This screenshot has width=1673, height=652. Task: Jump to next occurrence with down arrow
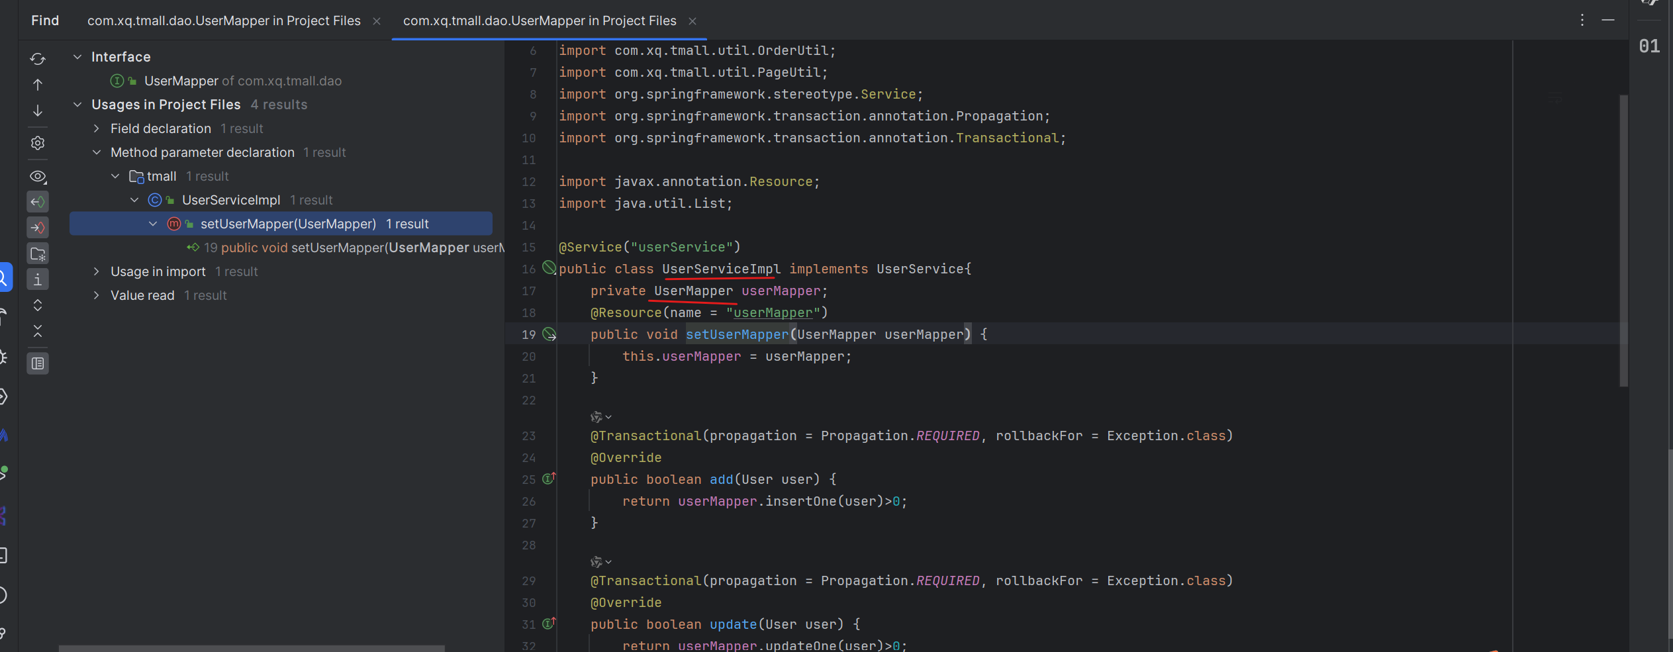(x=38, y=111)
